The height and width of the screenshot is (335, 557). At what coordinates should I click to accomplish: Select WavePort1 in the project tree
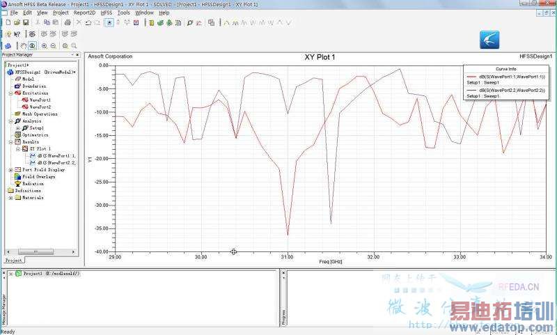coord(40,100)
